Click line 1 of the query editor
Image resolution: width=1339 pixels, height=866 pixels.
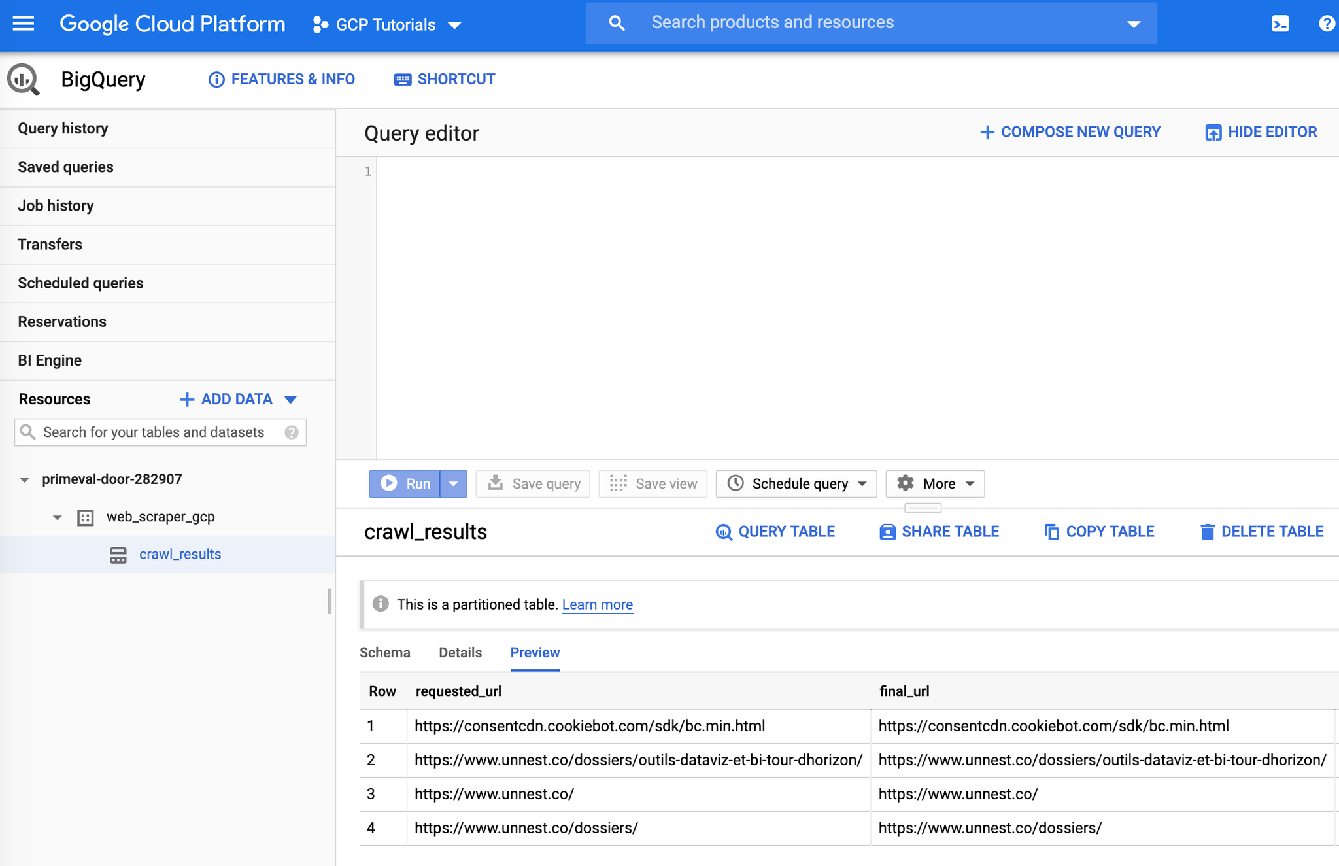point(857,171)
